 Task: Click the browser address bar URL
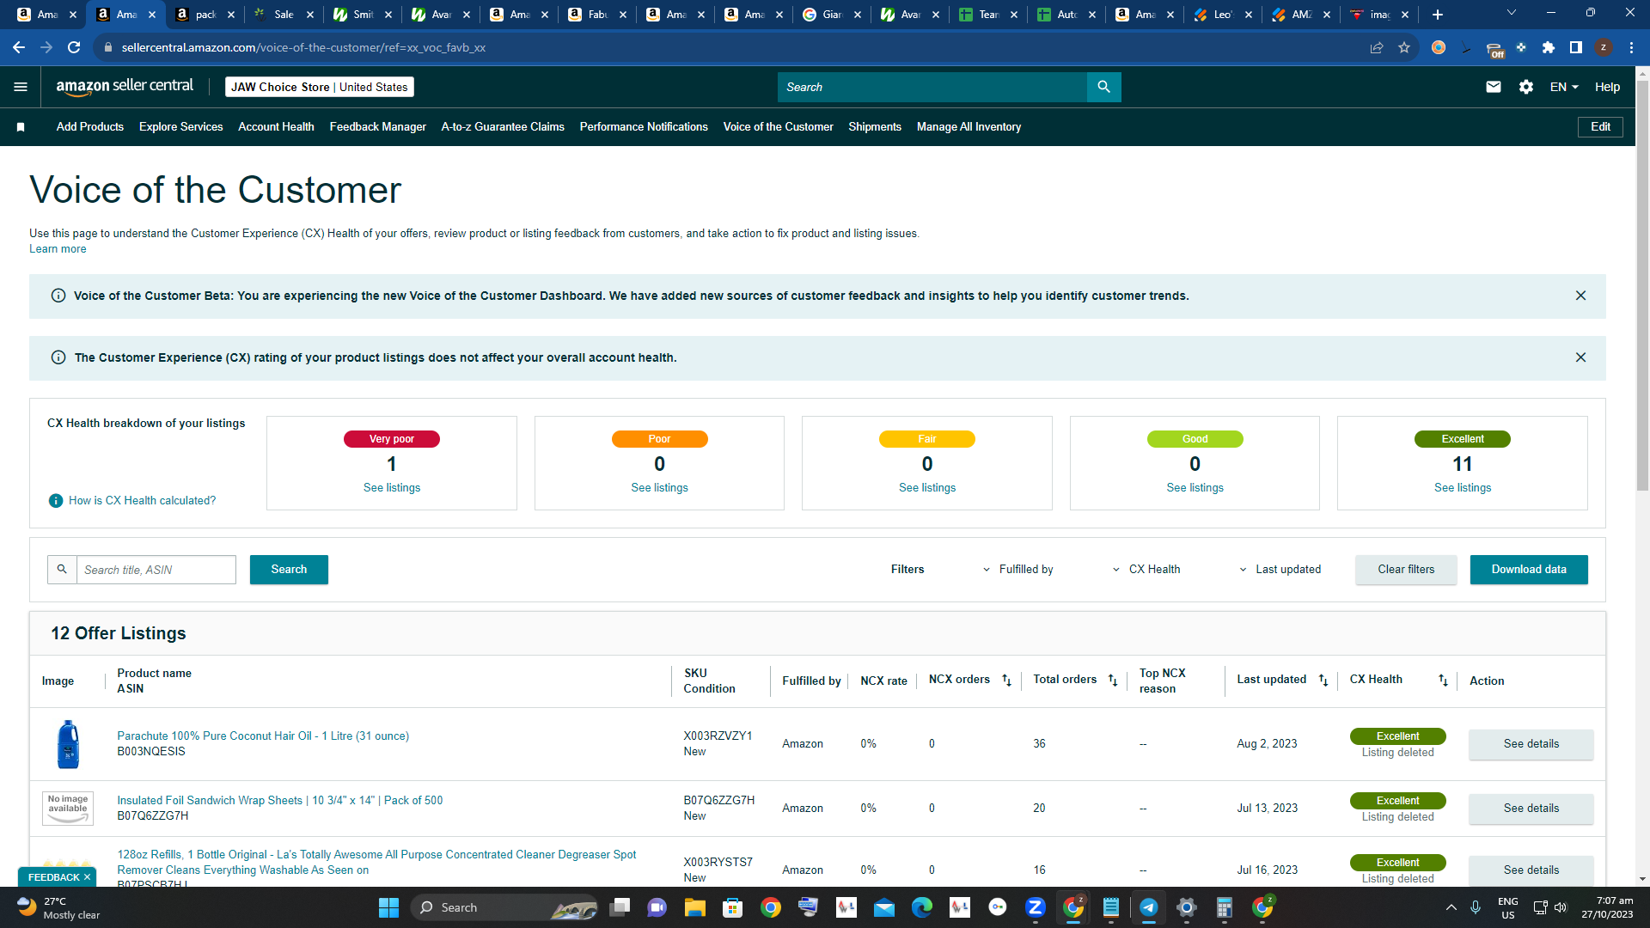point(303,48)
